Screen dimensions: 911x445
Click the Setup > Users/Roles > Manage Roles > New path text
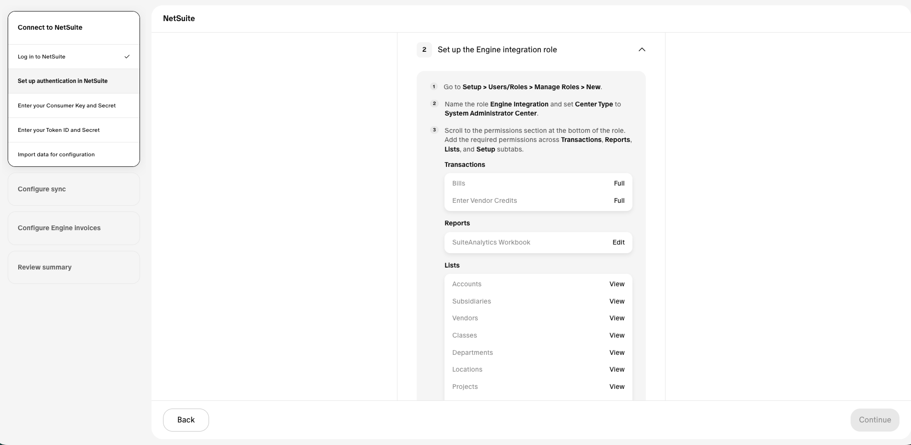531,87
